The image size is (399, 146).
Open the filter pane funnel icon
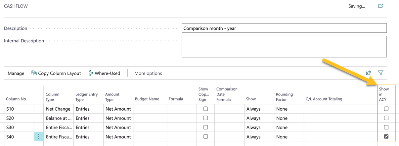tap(381, 73)
